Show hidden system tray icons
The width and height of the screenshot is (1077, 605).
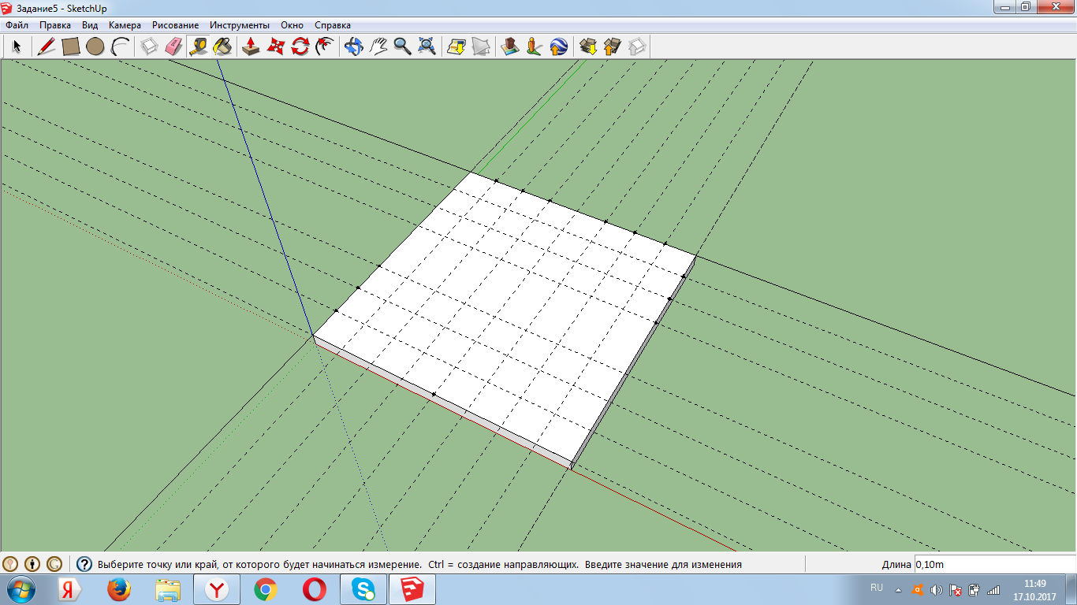tap(898, 589)
